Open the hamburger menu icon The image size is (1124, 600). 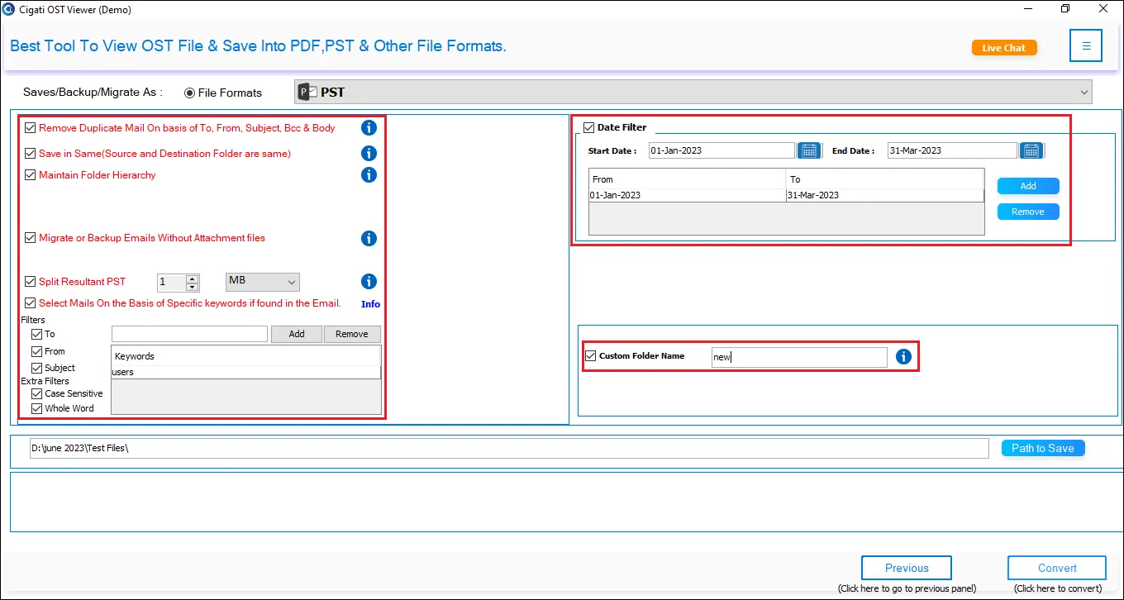1086,46
